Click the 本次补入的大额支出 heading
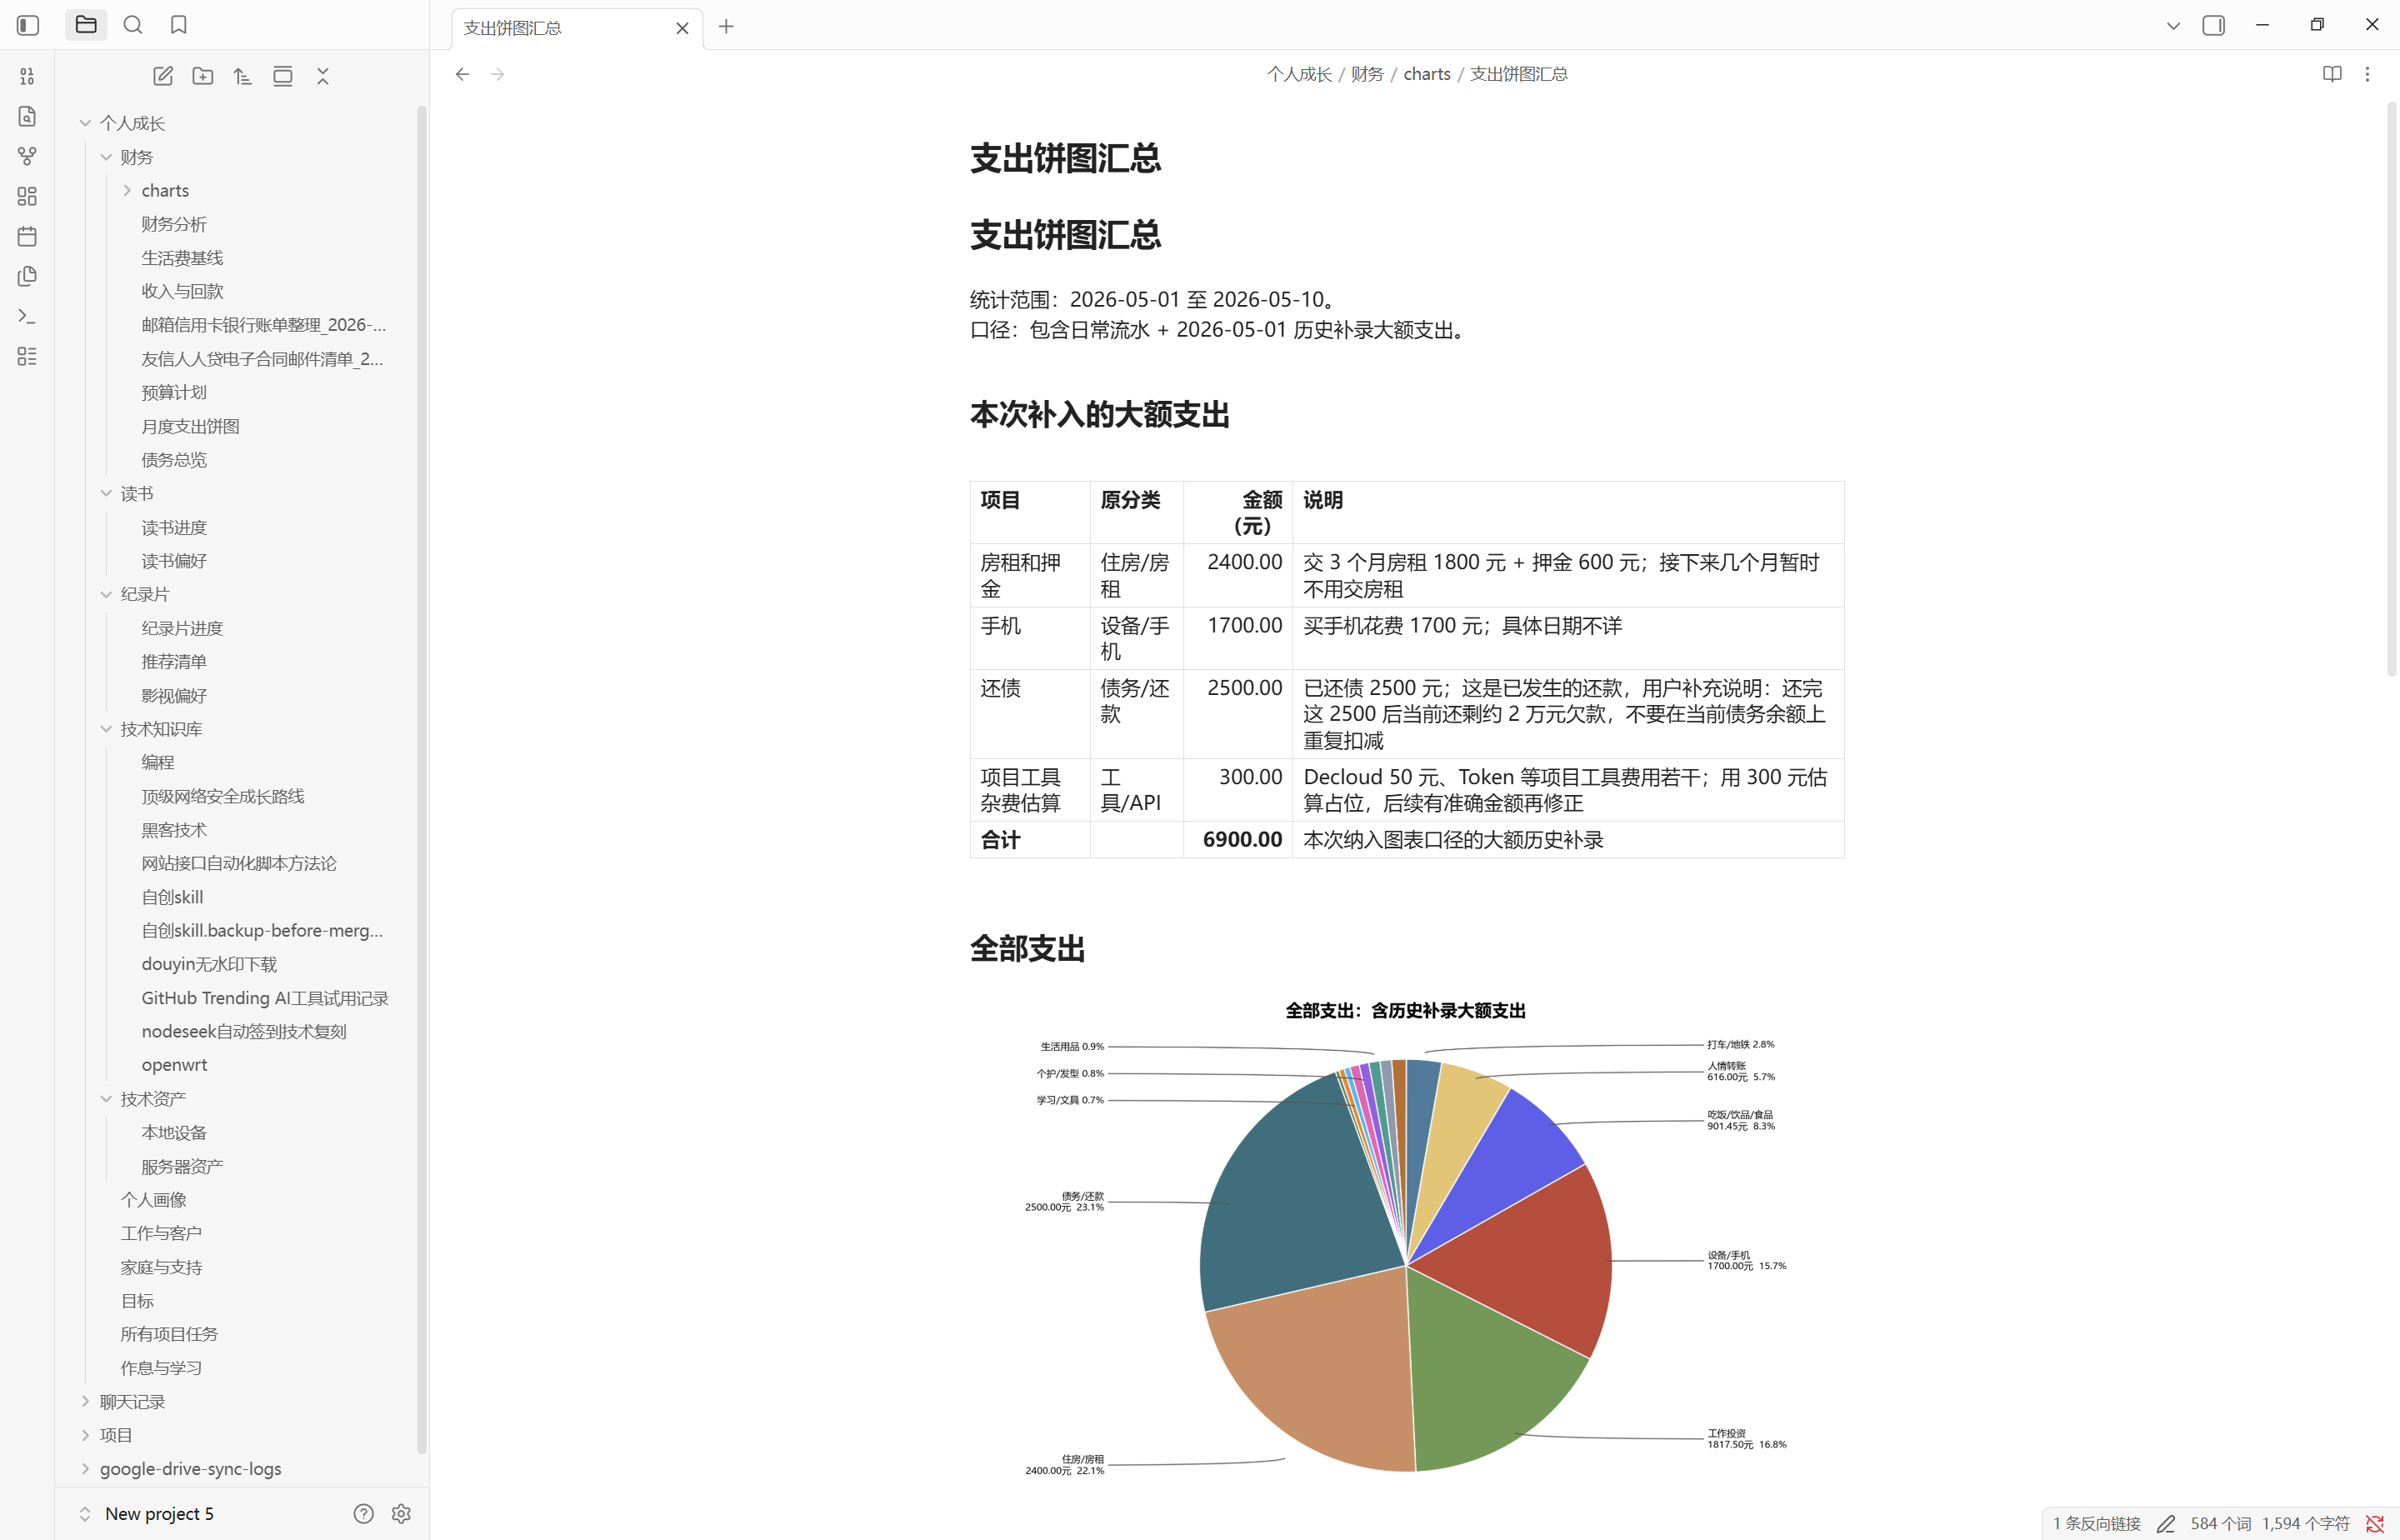Viewport: 2400px width, 1540px height. click(1100, 415)
